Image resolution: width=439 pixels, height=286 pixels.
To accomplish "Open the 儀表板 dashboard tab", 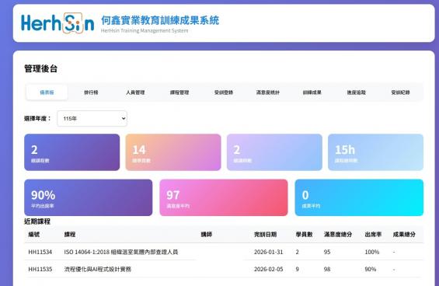I will tap(47, 92).
